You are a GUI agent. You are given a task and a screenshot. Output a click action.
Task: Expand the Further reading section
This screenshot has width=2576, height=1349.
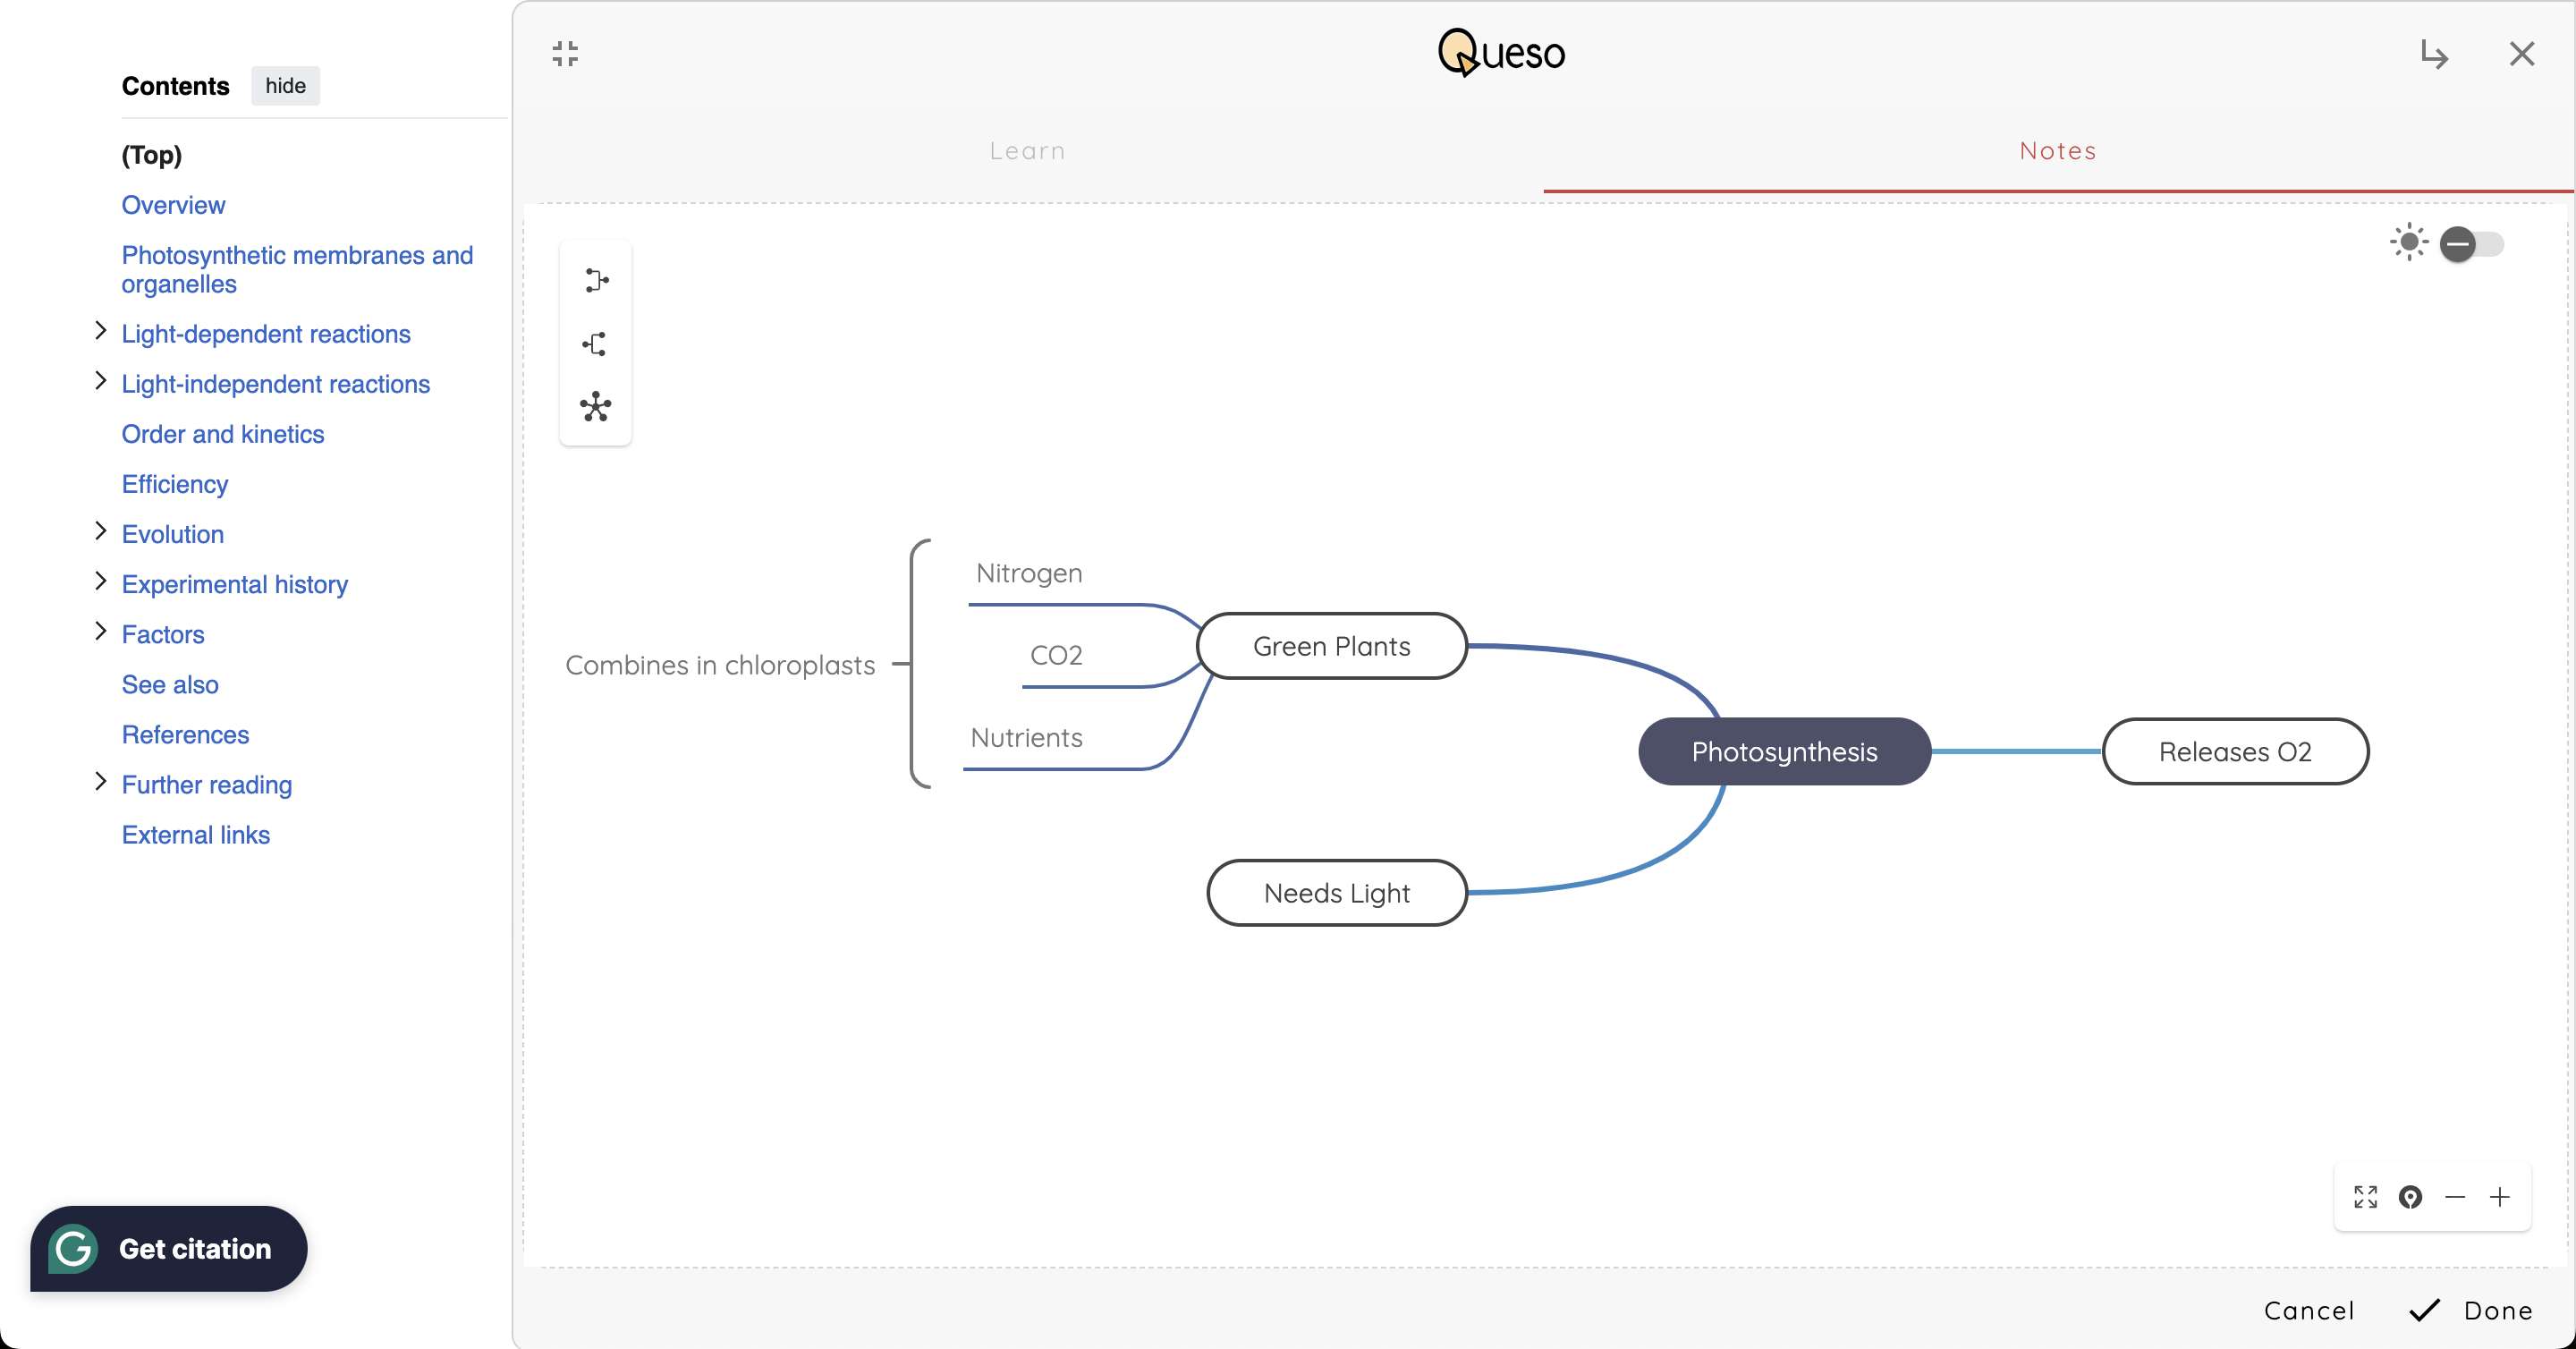coord(100,782)
